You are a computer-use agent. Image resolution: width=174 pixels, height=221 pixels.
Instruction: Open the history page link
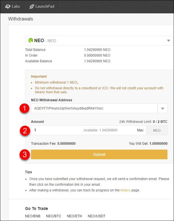point(125,190)
